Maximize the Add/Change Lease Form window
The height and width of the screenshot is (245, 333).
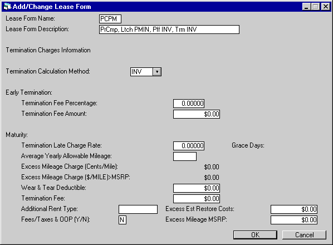point(316,7)
